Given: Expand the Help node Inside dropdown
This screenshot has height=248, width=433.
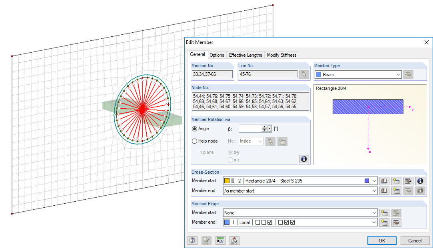Looking at the screenshot, I should pos(260,141).
